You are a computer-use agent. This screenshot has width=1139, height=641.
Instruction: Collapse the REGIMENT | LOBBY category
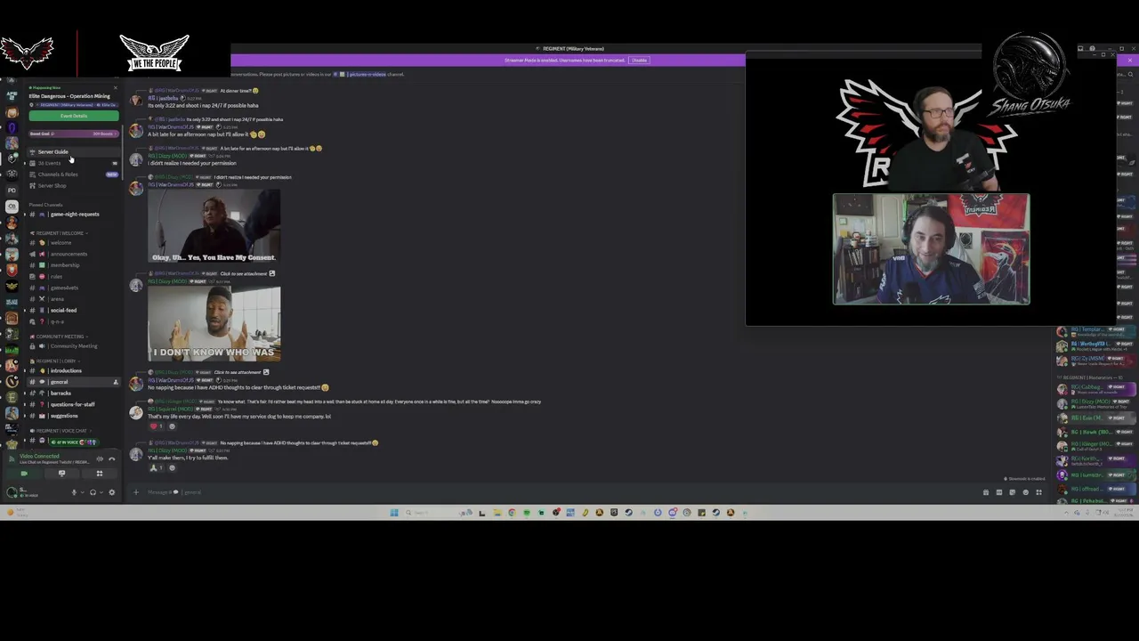coord(53,361)
